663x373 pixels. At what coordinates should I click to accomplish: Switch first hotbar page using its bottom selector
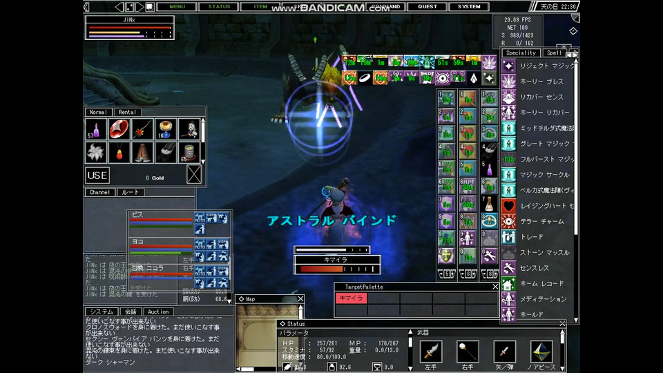pos(447,274)
